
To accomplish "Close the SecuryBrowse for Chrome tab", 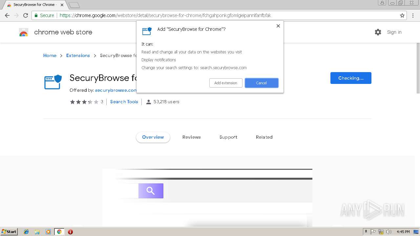I will [62, 5].
